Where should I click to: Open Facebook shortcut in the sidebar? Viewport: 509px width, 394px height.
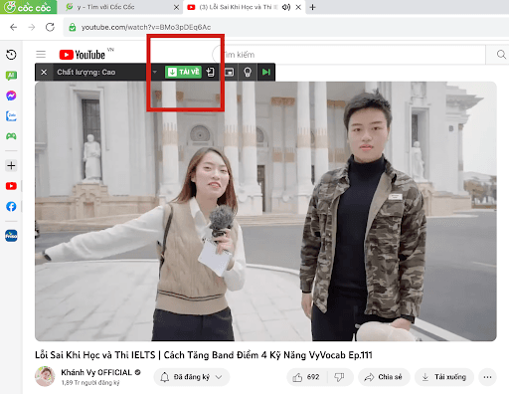[11, 206]
